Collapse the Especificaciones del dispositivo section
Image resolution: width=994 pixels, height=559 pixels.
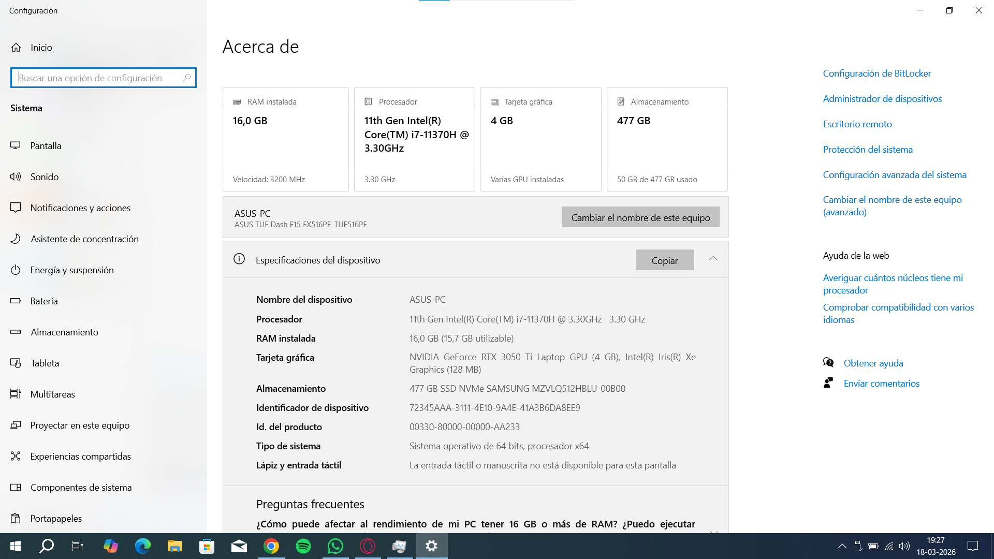(x=713, y=259)
